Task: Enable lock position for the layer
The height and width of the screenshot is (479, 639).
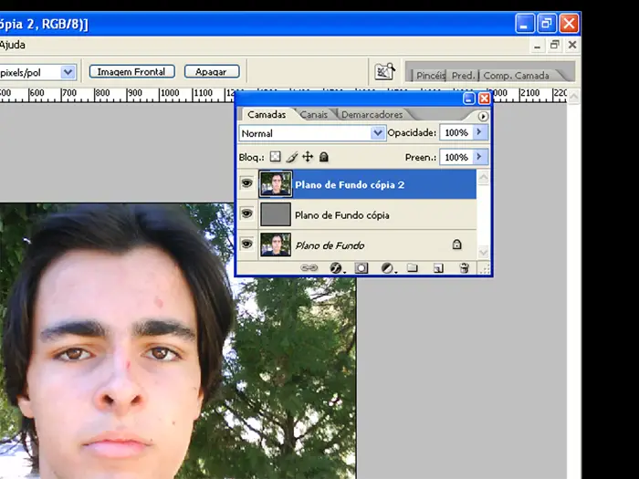Action: pos(308,157)
